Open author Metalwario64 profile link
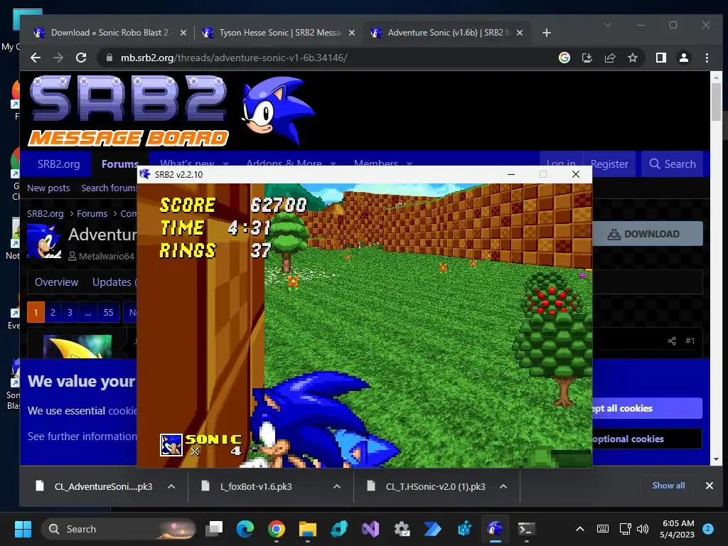The image size is (728, 546). (107, 256)
